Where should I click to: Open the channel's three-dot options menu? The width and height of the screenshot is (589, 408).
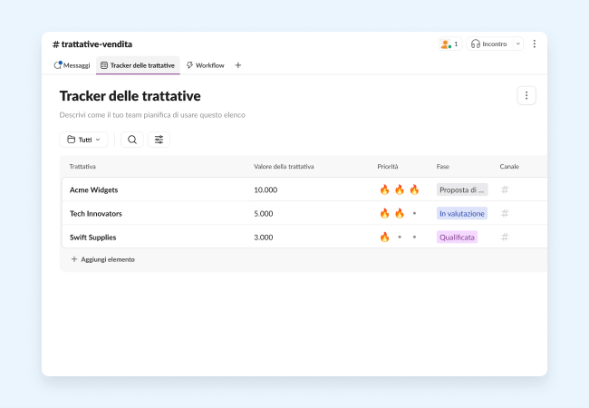[534, 44]
